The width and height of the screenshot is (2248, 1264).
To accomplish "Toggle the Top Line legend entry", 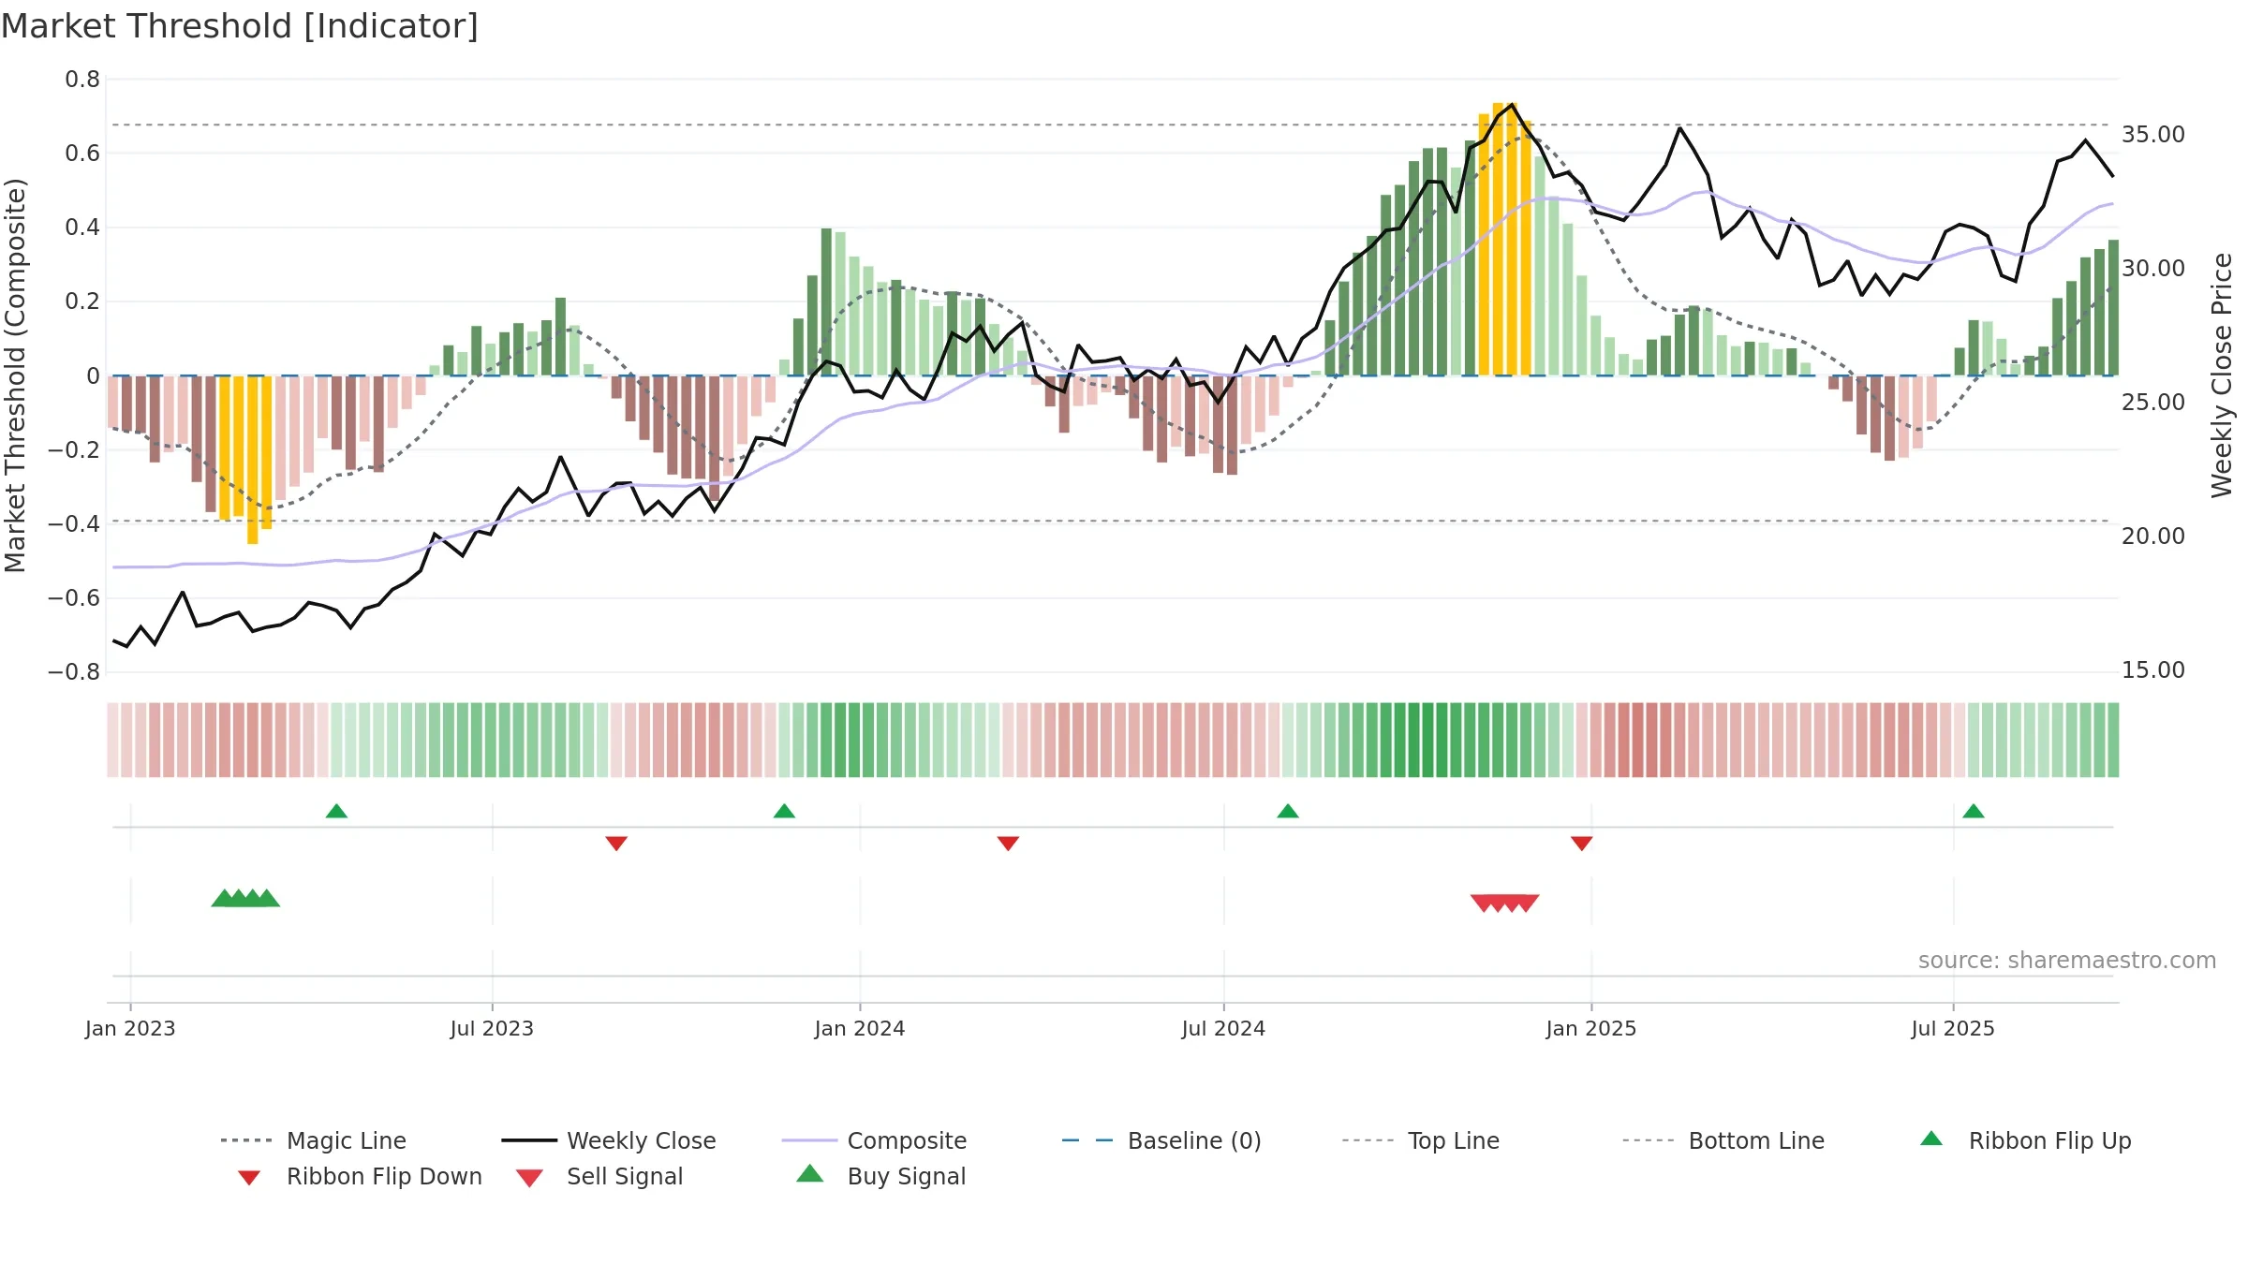I will (x=1421, y=1140).
